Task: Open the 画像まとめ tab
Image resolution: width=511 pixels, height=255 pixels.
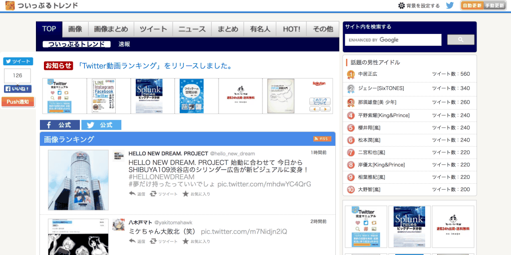Action: click(111, 29)
